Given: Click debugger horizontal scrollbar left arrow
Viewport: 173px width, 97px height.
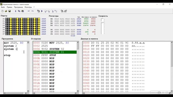Looking at the screenshot, I should [34, 93].
